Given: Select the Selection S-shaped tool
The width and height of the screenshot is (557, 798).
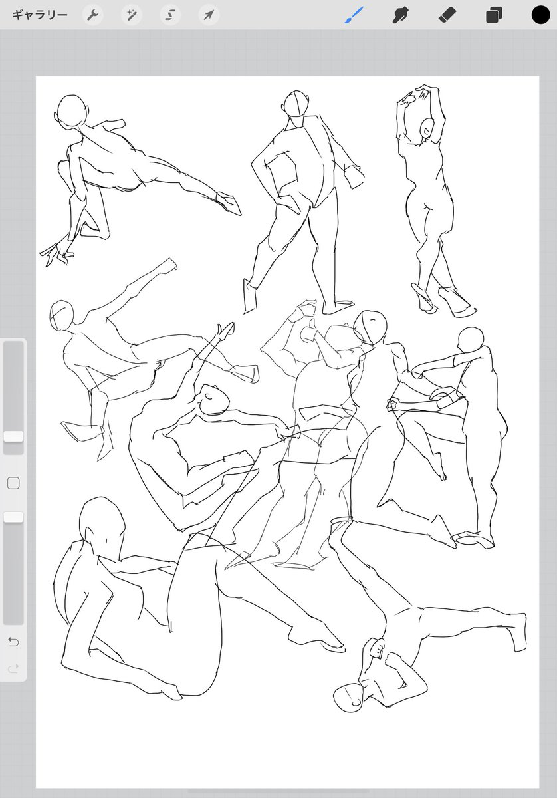Looking at the screenshot, I should (170, 15).
